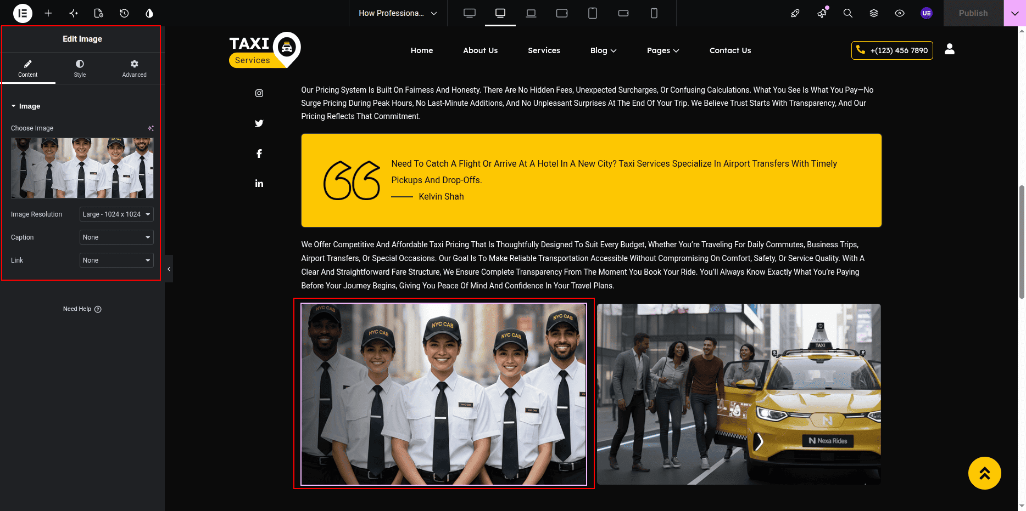The height and width of the screenshot is (511, 1026).
Task: Select the Content tab
Action: click(28, 69)
